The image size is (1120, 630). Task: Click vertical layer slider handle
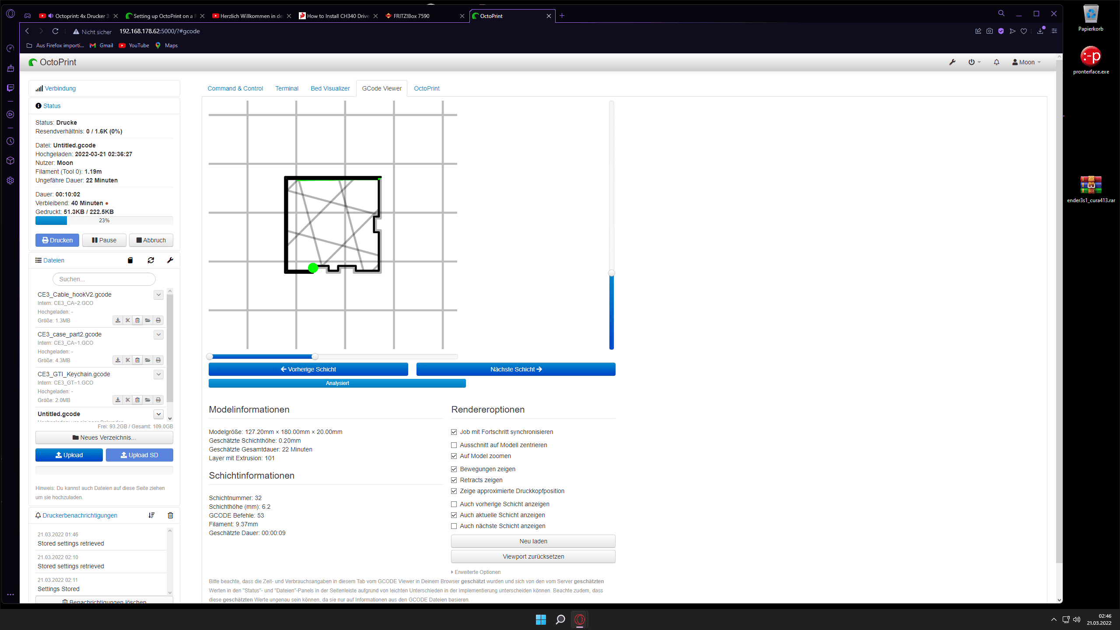(x=612, y=273)
